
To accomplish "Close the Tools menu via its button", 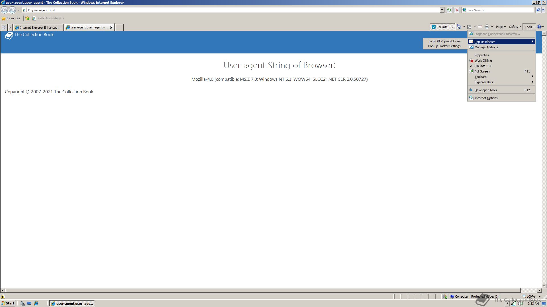I will pos(529,27).
